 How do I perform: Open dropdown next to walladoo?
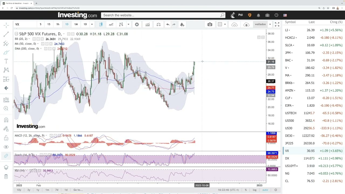pyautogui.click(x=270, y=25)
